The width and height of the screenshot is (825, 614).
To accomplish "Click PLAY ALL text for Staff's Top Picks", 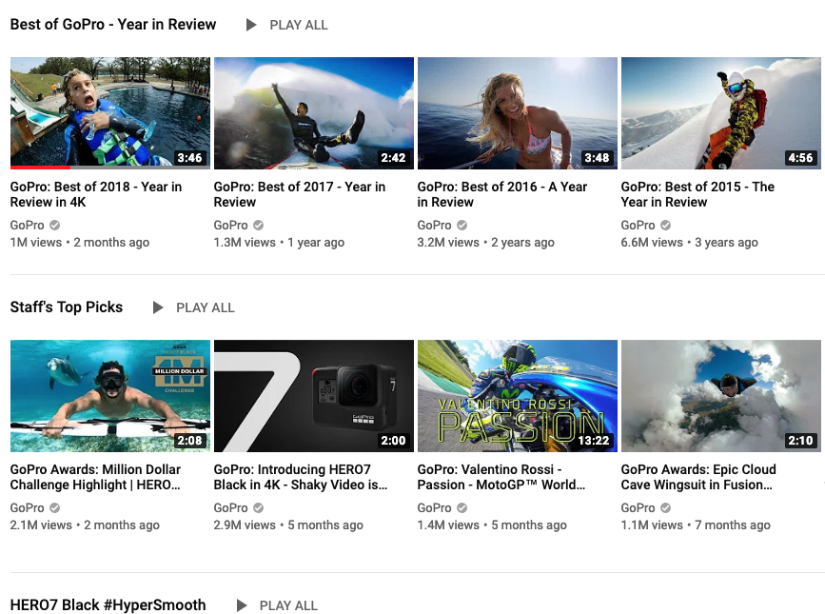I will [x=206, y=307].
